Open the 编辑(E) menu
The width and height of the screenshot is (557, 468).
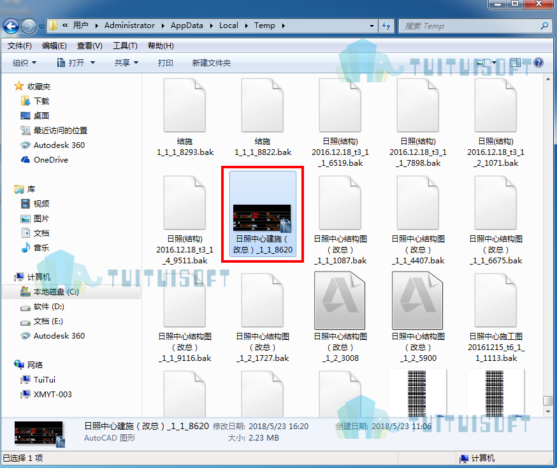tap(54, 46)
